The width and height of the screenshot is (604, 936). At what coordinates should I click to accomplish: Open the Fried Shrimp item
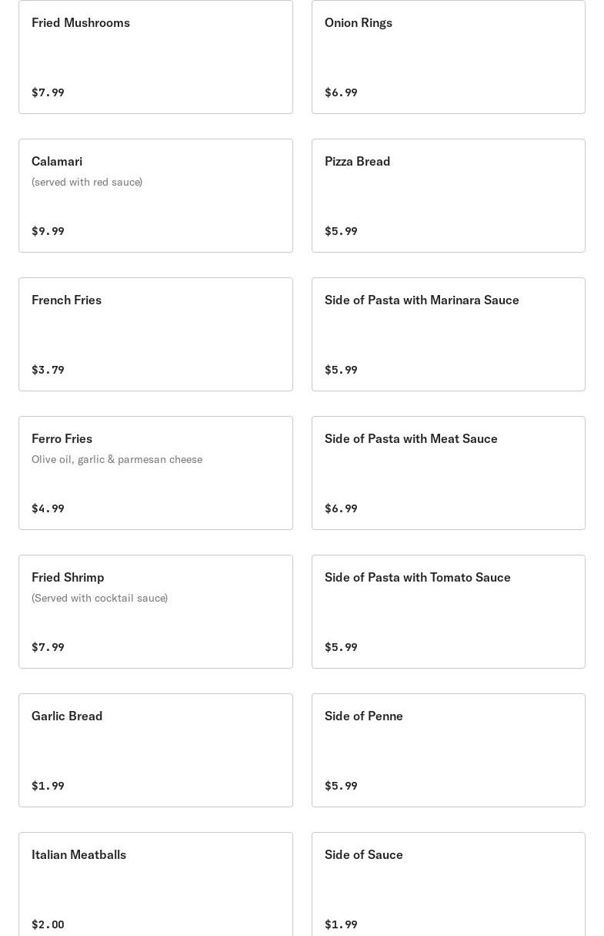pyautogui.click(x=155, y=612)
